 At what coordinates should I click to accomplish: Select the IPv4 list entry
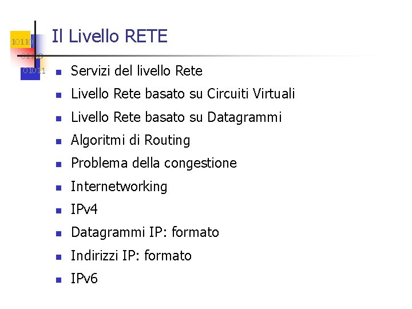[84, 209]
